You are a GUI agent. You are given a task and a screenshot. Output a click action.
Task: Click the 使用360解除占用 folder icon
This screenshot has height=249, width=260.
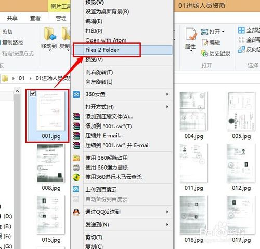pyautogui.click(x=76, y=158)
